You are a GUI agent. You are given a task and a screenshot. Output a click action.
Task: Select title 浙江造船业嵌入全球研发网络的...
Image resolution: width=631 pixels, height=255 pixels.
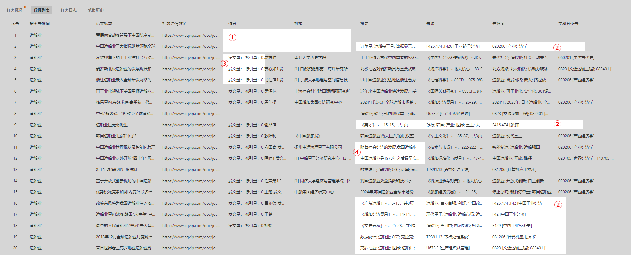click(x=125, y=80)
